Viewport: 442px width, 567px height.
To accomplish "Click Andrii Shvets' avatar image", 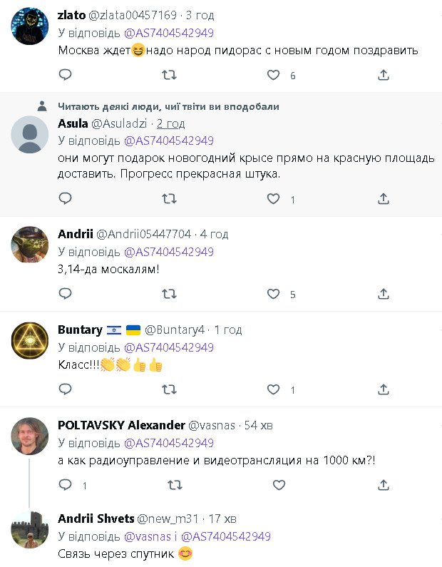I will pyautogui.click(x=30, y=530).
